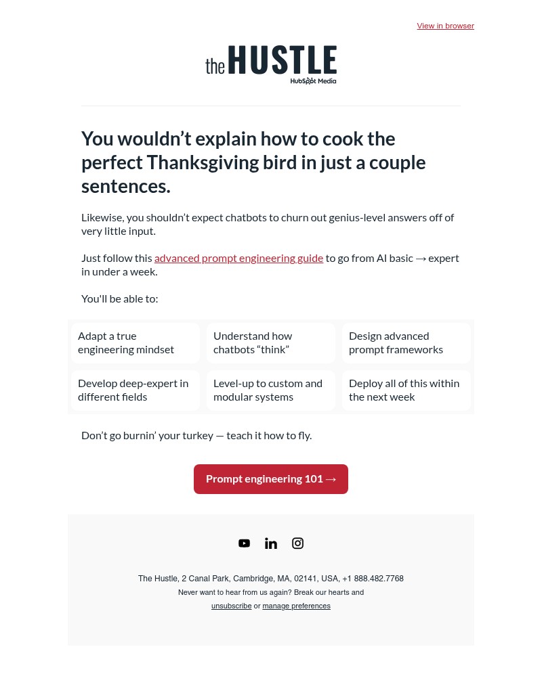Click The Hustle masthead logo
542x693 pixels.
(271, 62)
